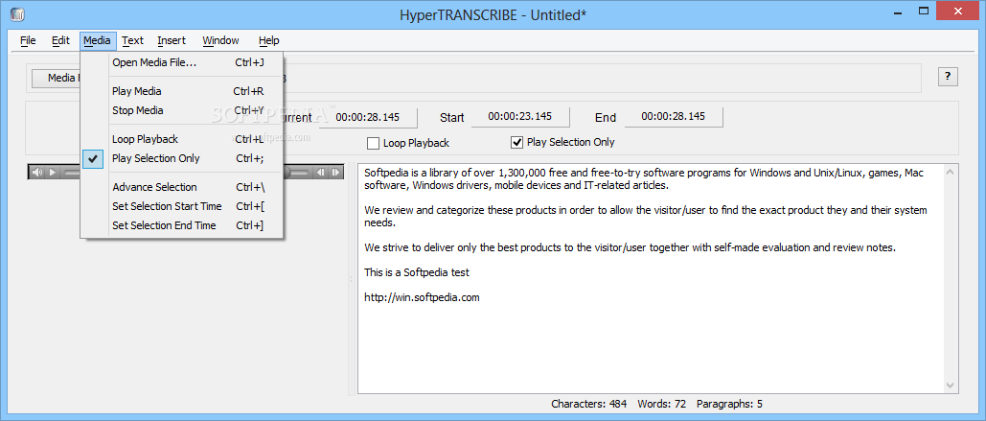Step back one frame in media player
986x421 pixels.
[321, 172]
